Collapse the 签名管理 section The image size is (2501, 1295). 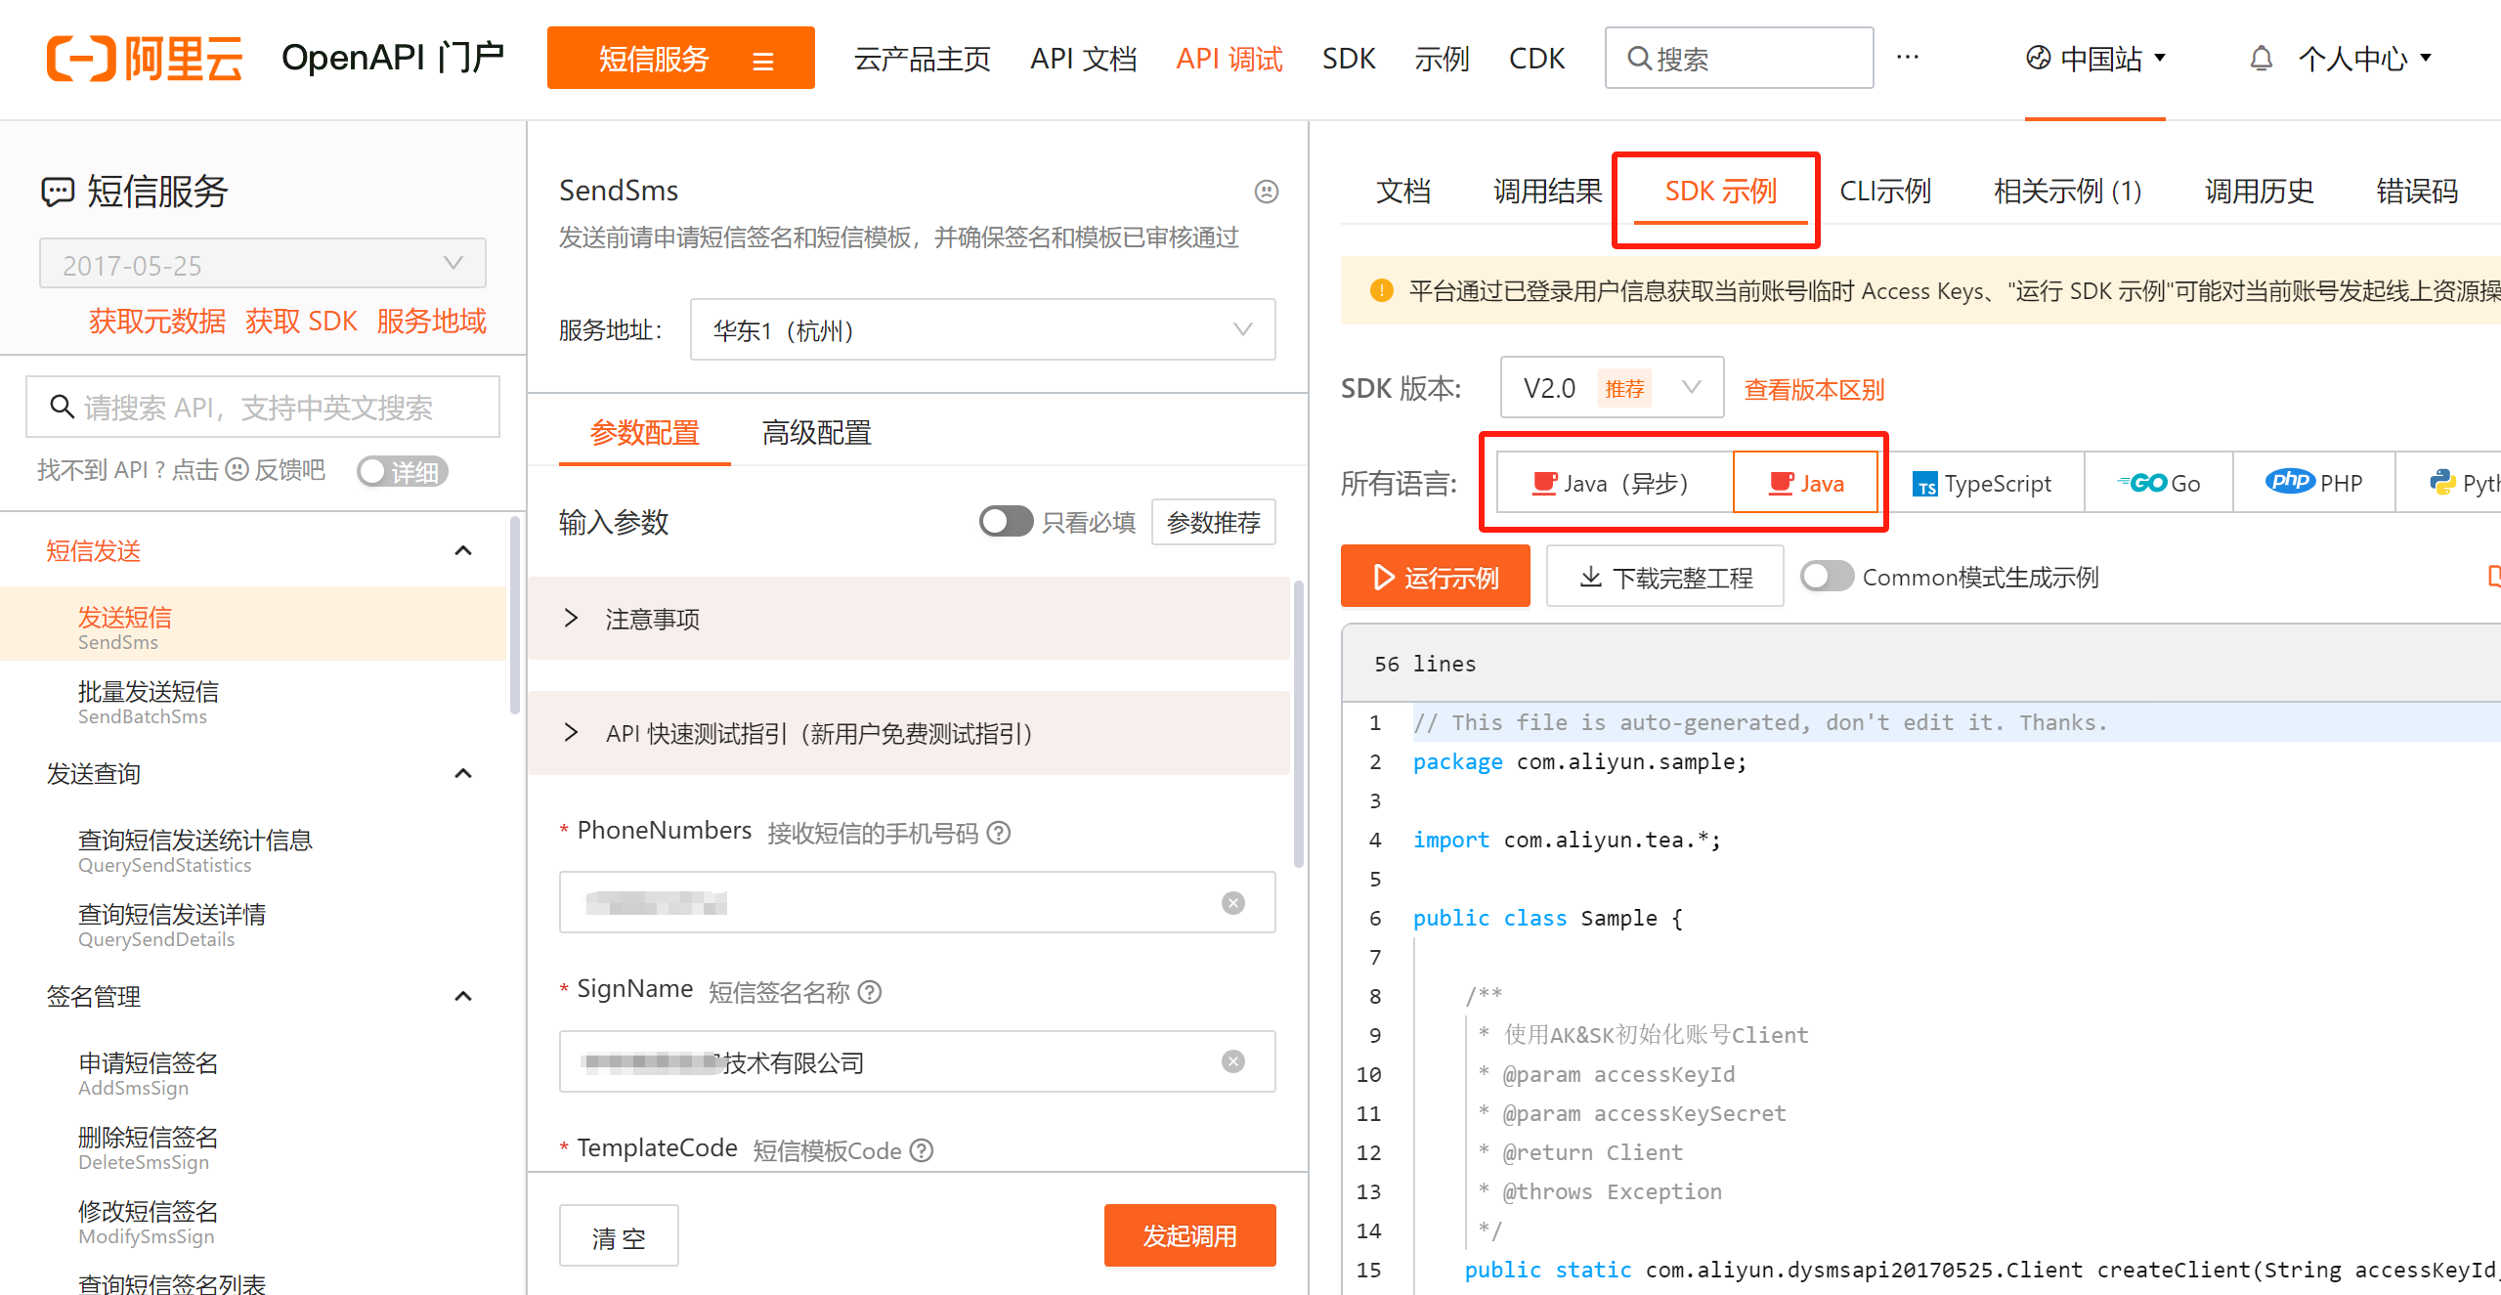[463, 996]
